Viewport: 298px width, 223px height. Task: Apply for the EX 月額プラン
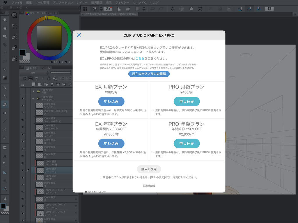click(x=111, y=101)
